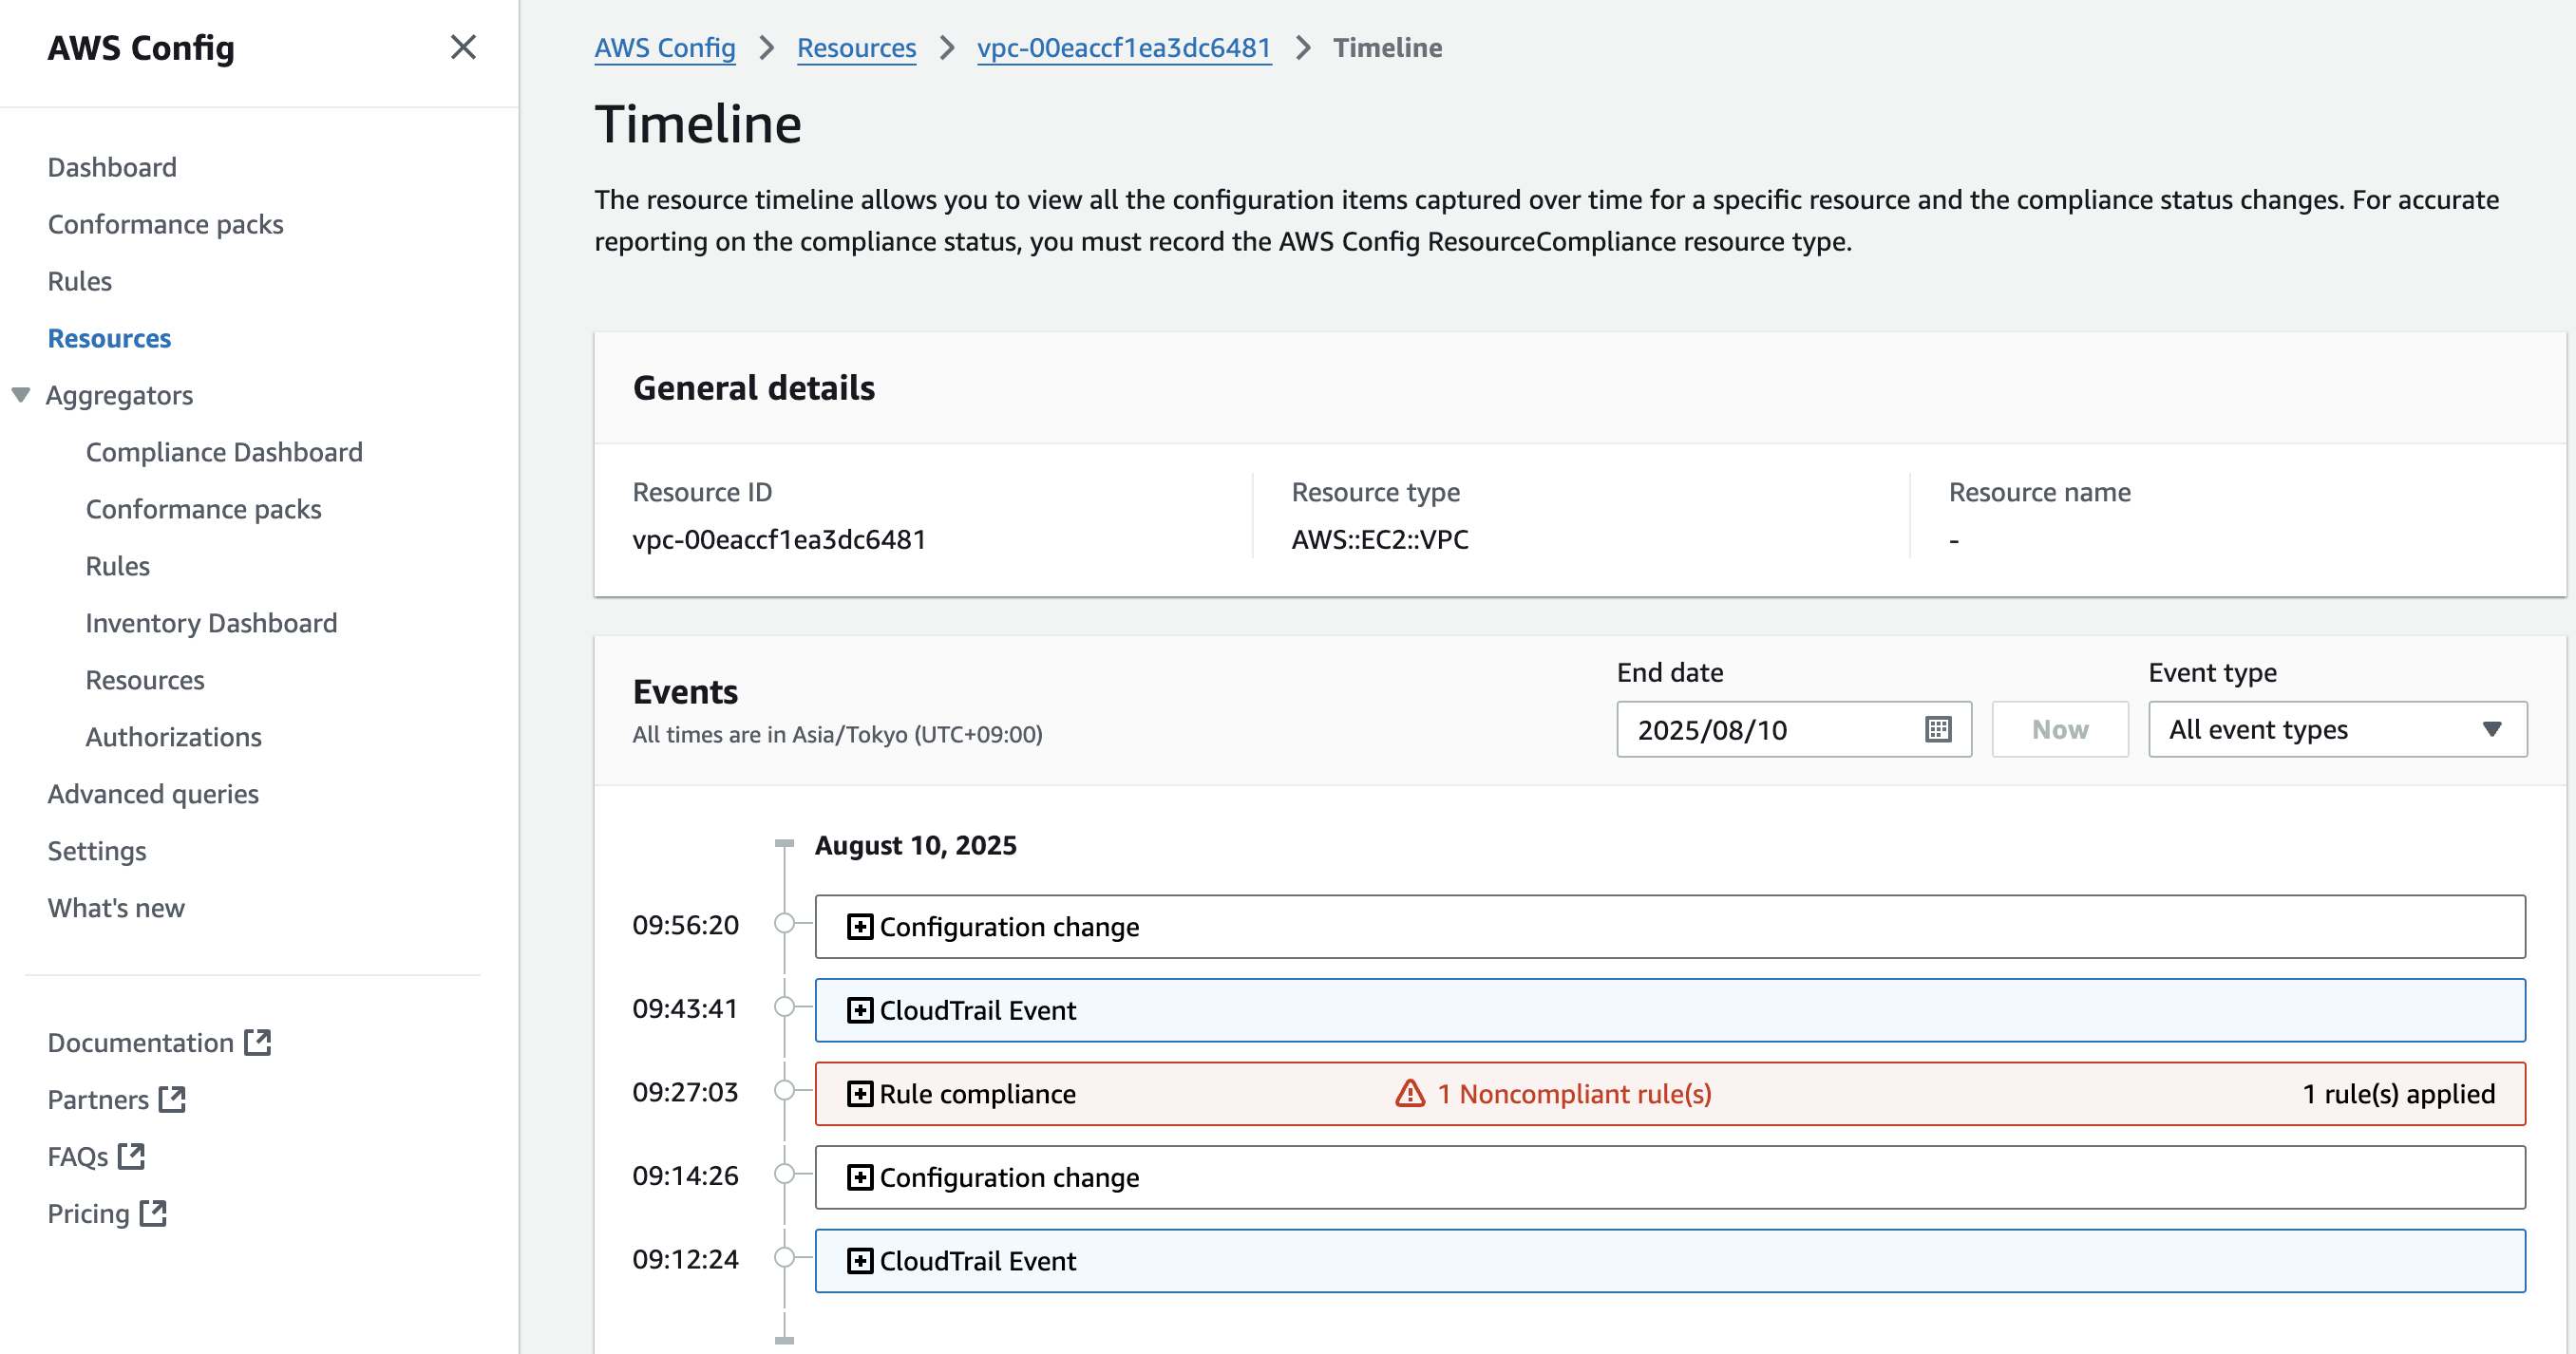Screen dimensions: 2576x1354
Task: Click external link icon beside Pricing
Action: point(153,1213)
